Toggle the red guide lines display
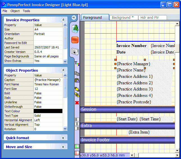The height and width of the screenshot is (159, 181). (x=77, y=153)
